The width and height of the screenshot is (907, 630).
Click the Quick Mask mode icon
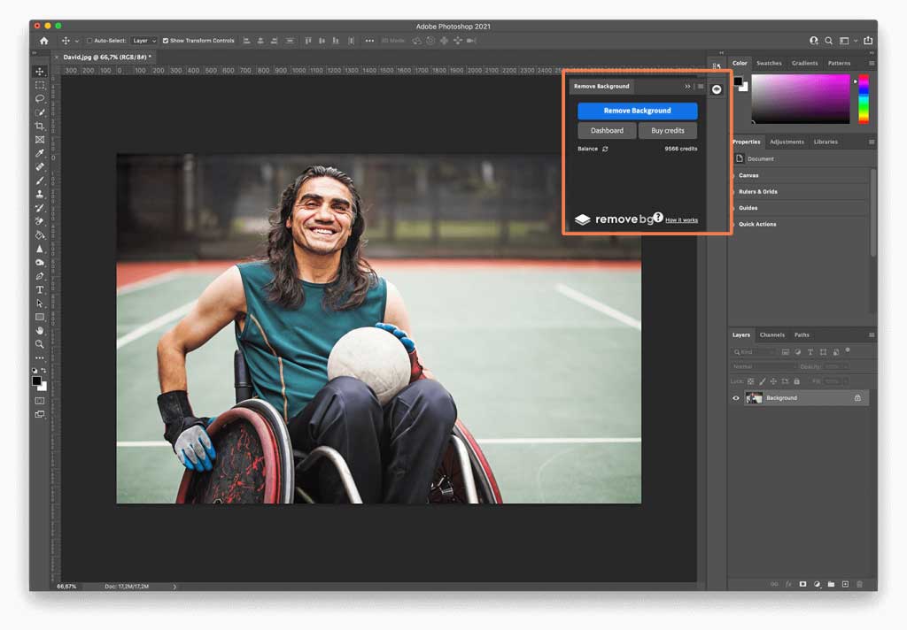click(40, 401)
